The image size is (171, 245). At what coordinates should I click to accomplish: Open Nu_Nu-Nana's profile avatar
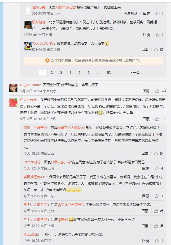pos(13,88)
